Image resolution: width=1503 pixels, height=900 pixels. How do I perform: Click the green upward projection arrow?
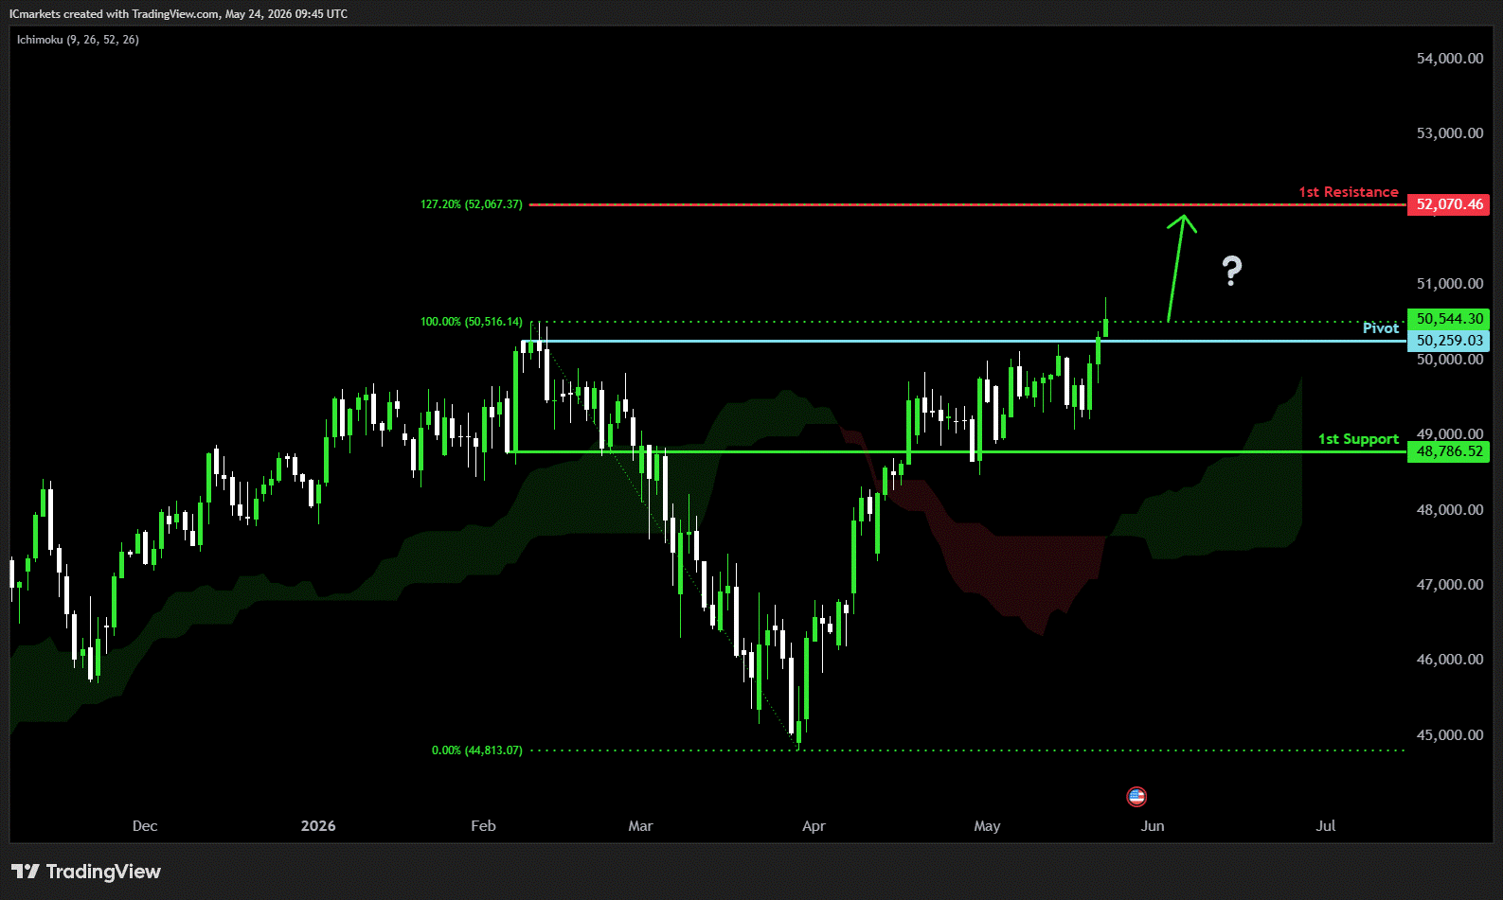tap(1180, 268)
